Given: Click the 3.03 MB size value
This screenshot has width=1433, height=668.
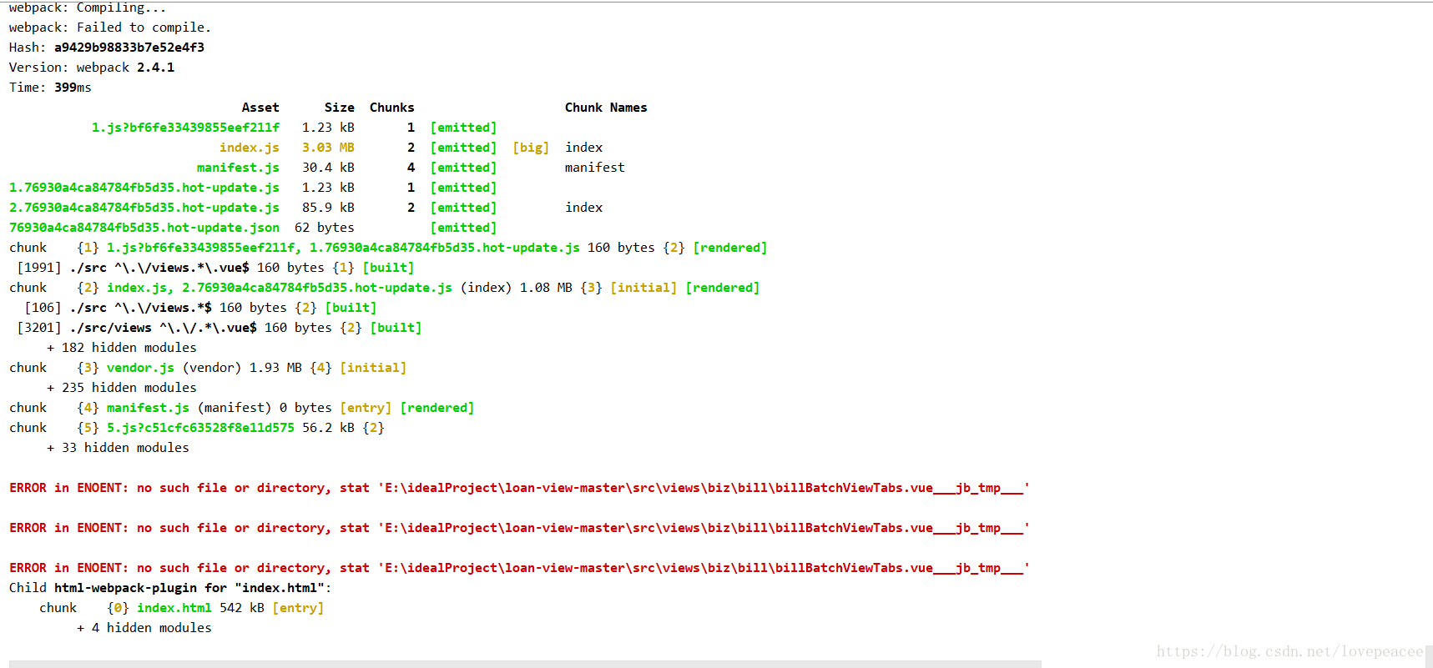Looking at the screenshot, I should [328, 148].
